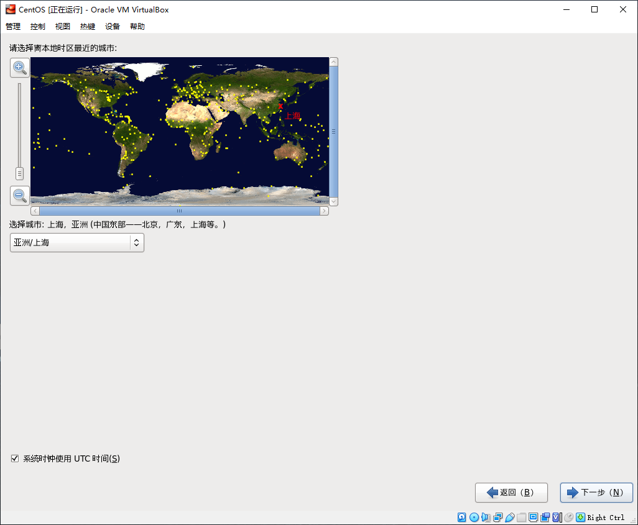This screenshot has width=638, height=525.
Task: Toggle 系统时钟使用 UTC 时间 checkbox
Action: [x=15, y=459]
